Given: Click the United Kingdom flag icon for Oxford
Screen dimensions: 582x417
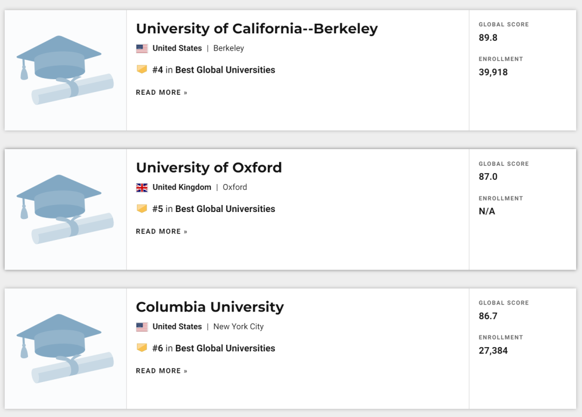Looking at the screenshot, I should tap(142, 187).
